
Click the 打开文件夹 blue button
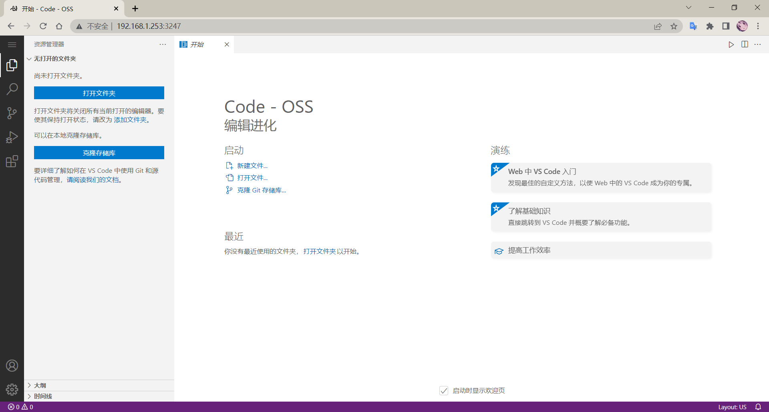click(99, 93)
